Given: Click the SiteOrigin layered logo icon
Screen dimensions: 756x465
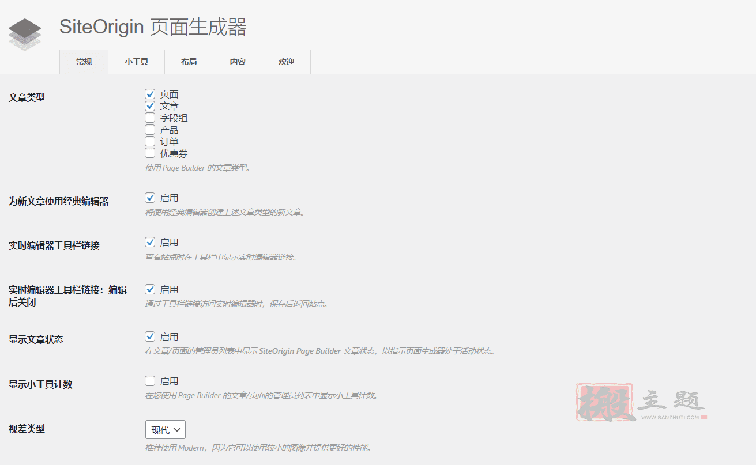Looking at the screenshot, I should point(25,35).
